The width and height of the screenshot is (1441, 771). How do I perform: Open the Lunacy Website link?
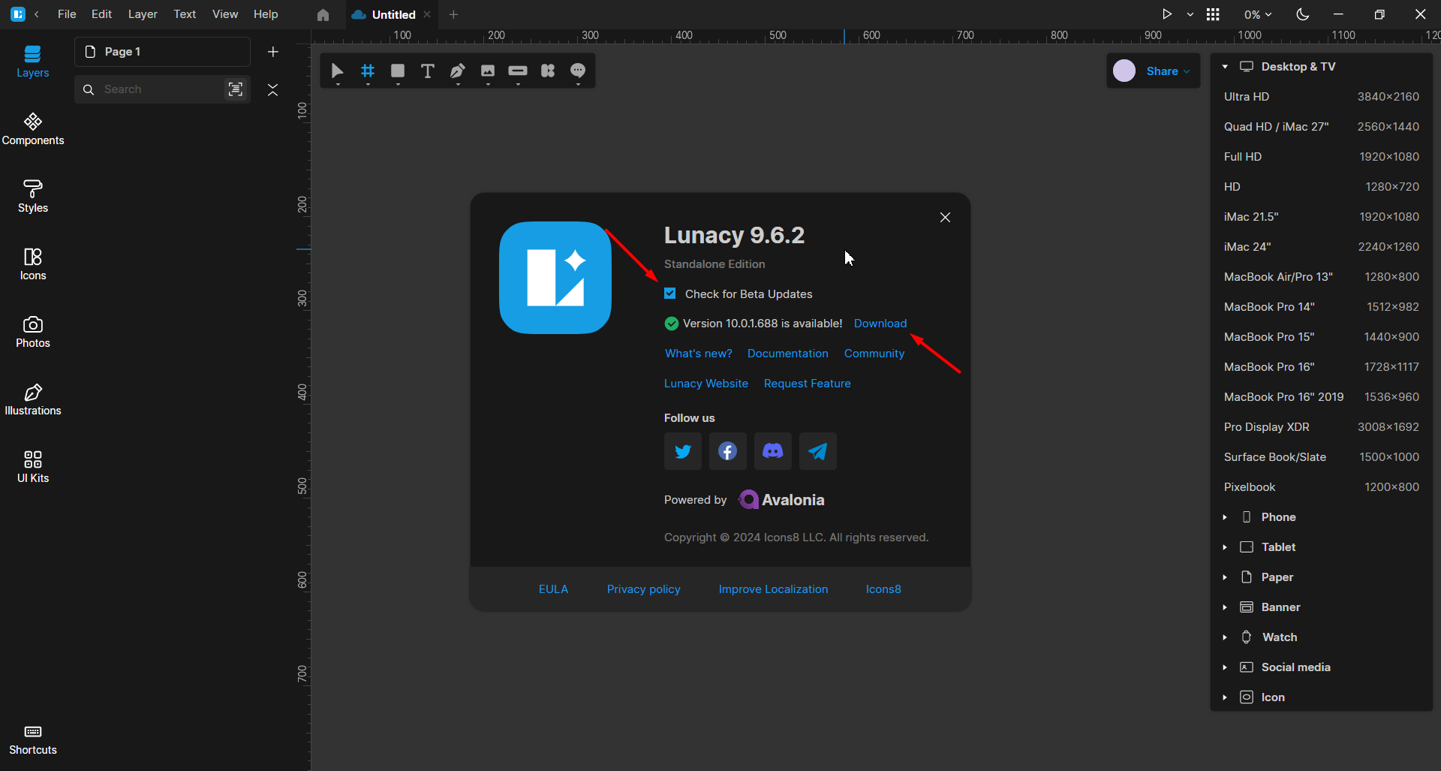(706, 384)
